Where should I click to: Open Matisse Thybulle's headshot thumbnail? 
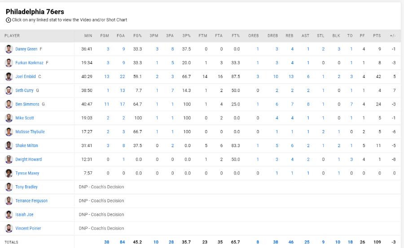9,131
